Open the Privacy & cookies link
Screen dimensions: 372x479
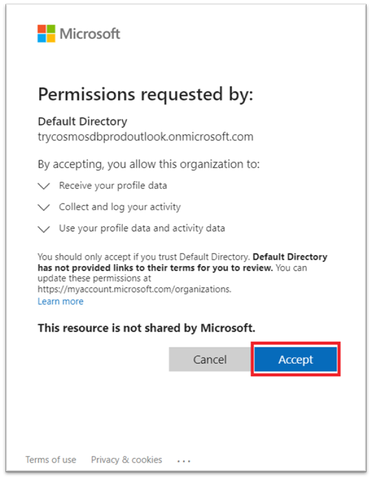(126, 460)
